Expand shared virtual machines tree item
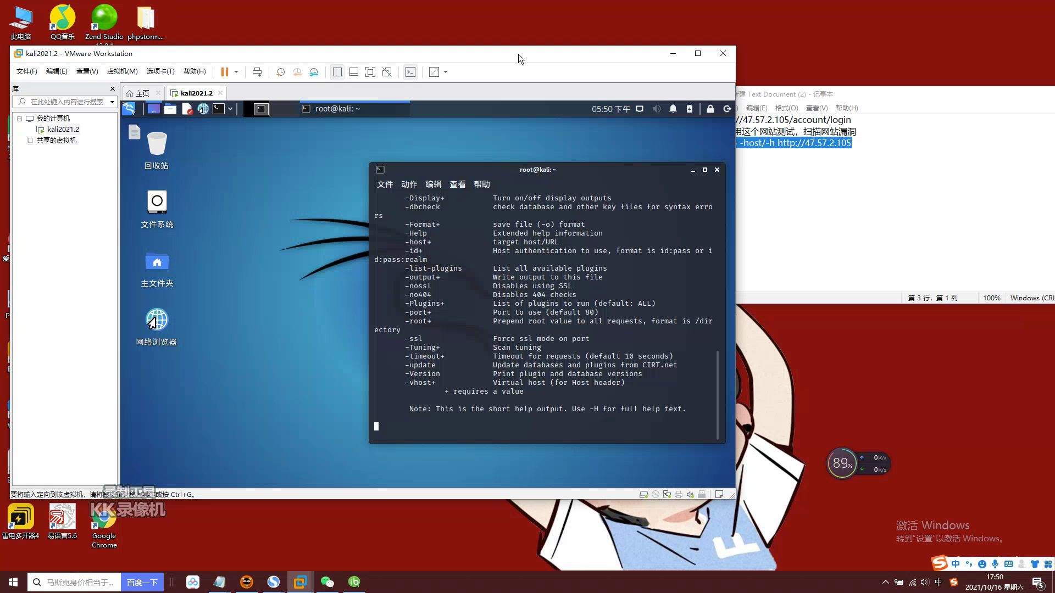 20,140
